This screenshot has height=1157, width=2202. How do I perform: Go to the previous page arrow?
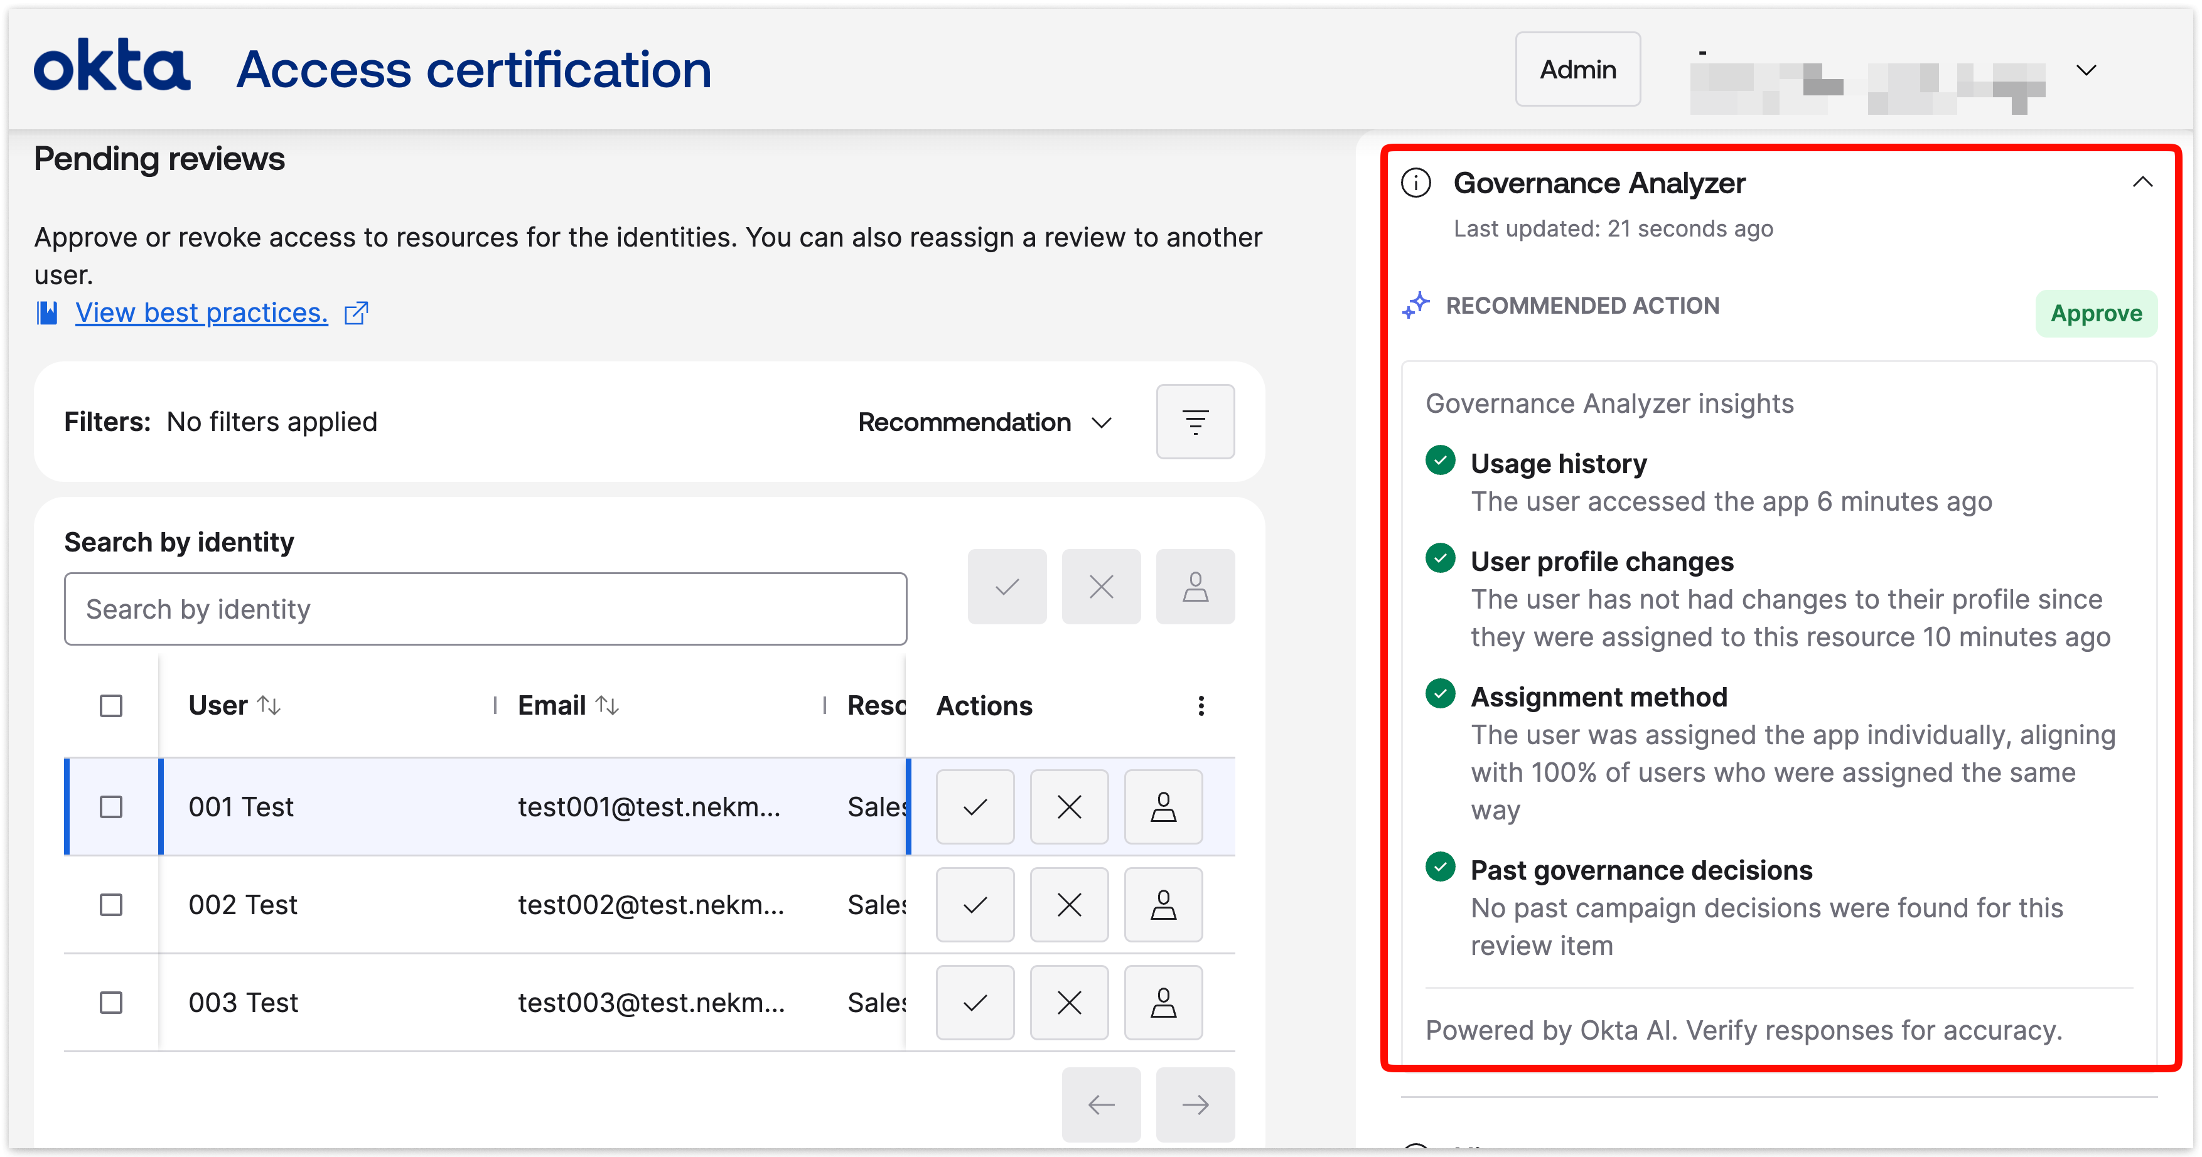coord(1101,1105)
